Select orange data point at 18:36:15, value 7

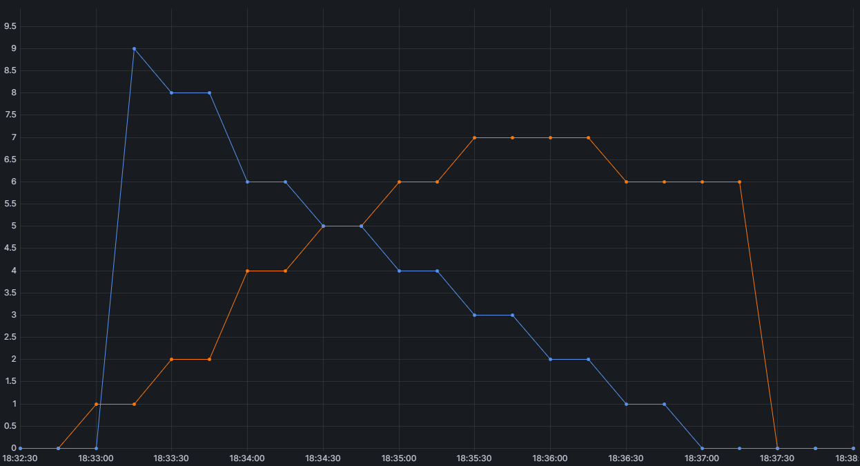(588, 137)
